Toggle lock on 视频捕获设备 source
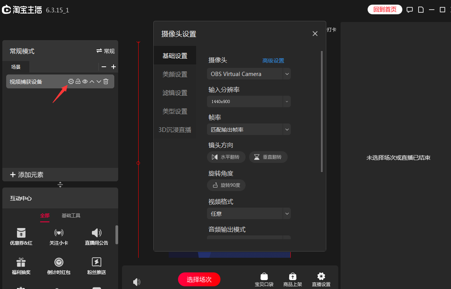Screen dimensions: 451x289 (78, 81)
